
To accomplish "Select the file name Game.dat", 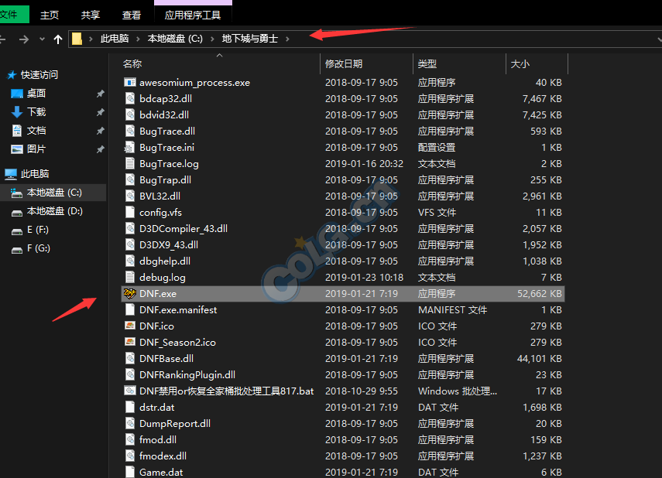I will (x=161, y=472).
